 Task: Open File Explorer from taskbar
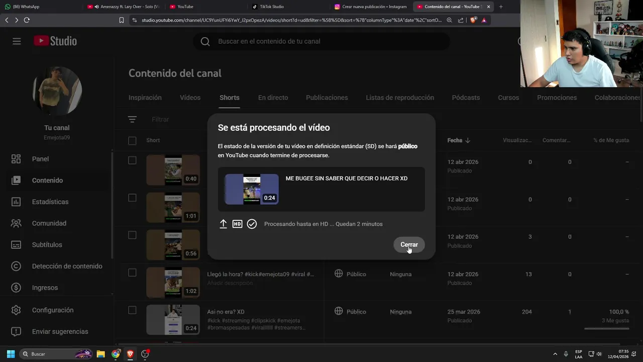pos(100,354)
